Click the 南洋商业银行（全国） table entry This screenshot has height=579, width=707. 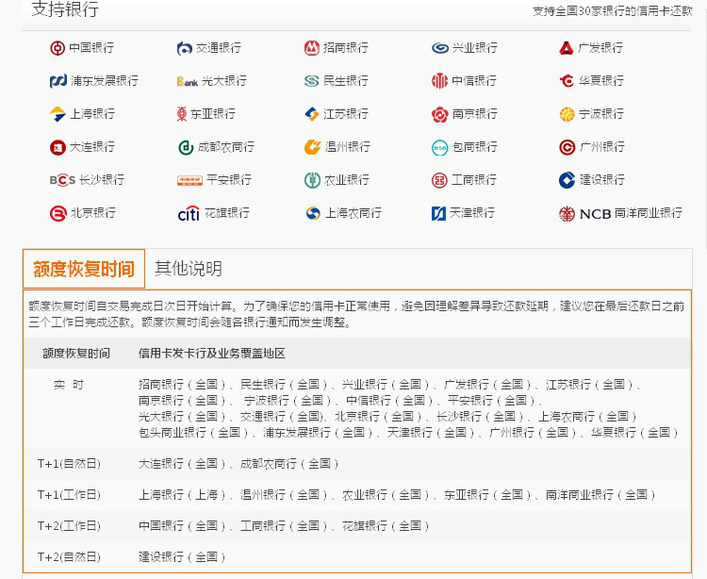(x=600, y=495)
